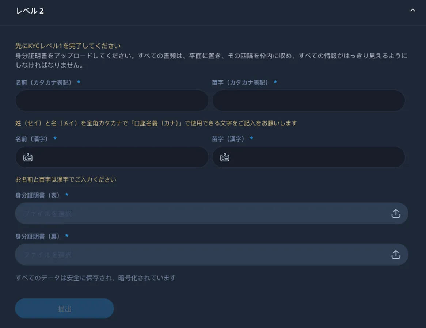Click the 苗字（漢字） field label
426x328 pixels.
coord(228,139)
